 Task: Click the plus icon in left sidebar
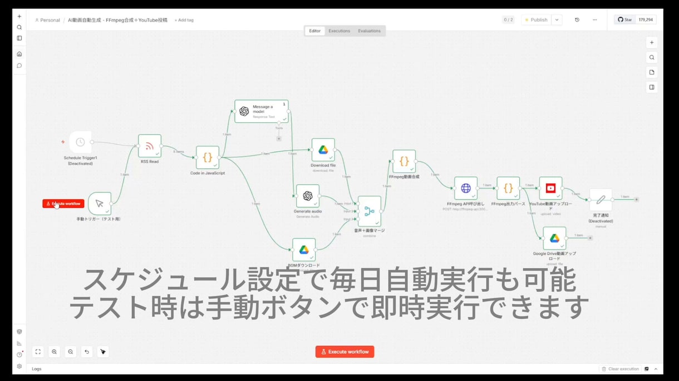click(19, 17)
